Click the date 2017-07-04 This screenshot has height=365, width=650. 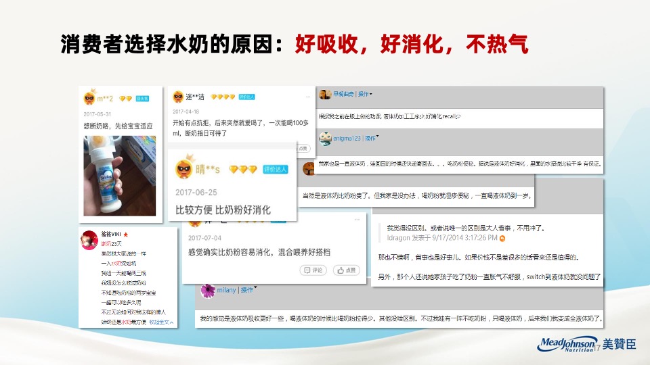pyautogui.click(x=204, y=238)
